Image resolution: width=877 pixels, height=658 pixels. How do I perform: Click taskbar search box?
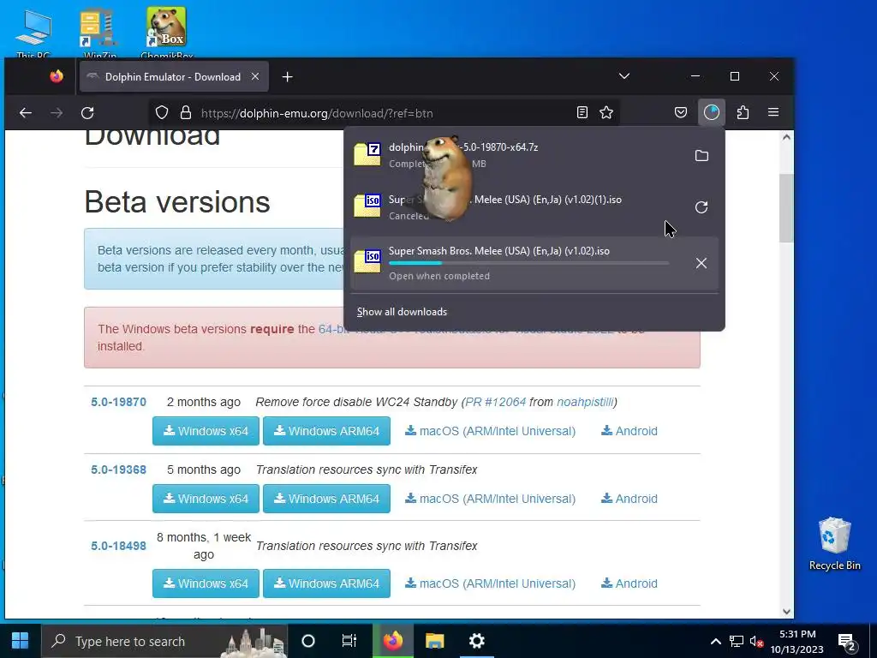pyautogui.click(x=164, y=641)
